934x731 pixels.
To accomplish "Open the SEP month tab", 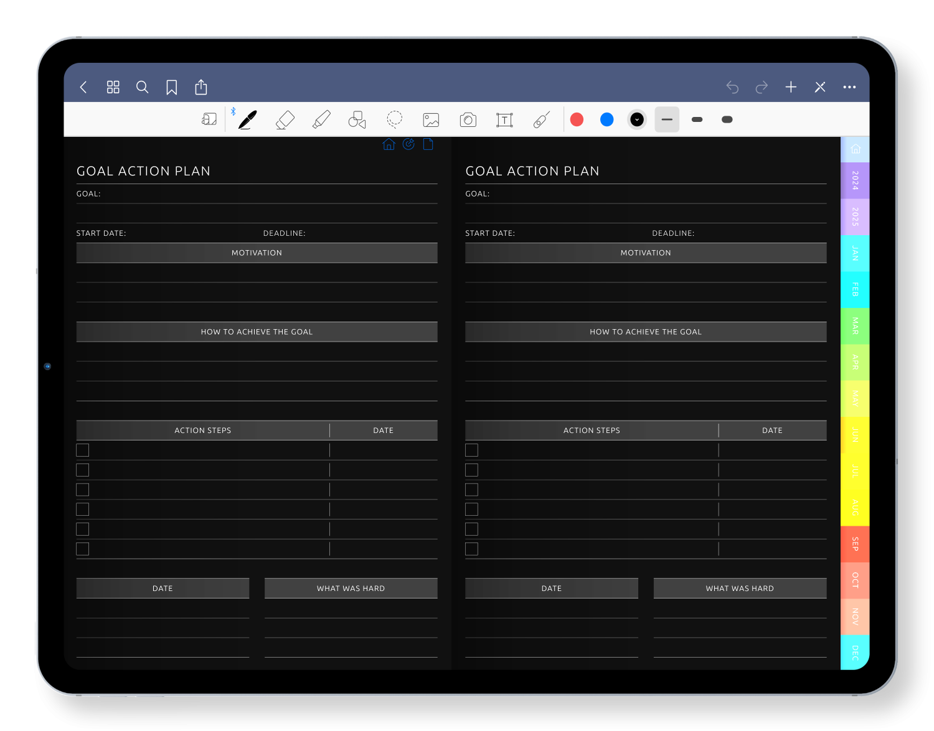I will tap(856, 544).
